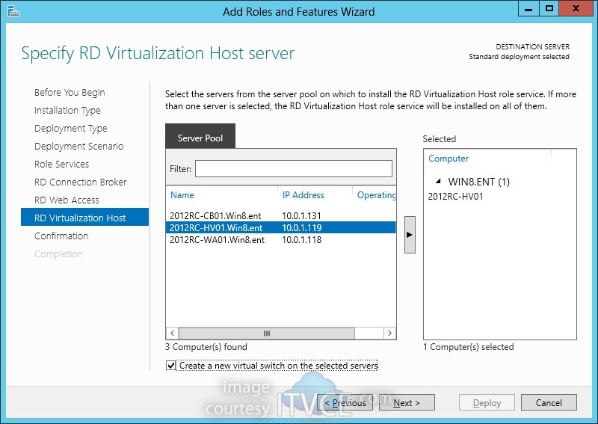
Task: Sort by IP Address column header
Action: 303,195
